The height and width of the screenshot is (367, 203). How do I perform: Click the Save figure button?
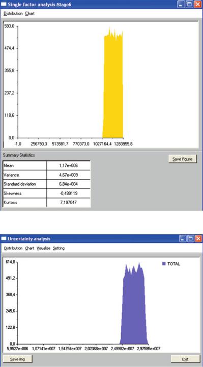coord(183,159)
